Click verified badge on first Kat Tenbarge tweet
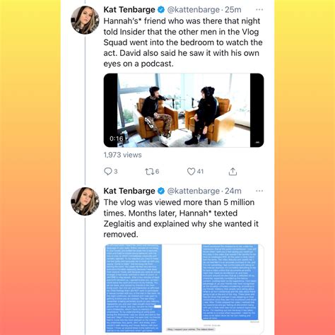This screenshot has height=335, width=335. click(161, 10)
